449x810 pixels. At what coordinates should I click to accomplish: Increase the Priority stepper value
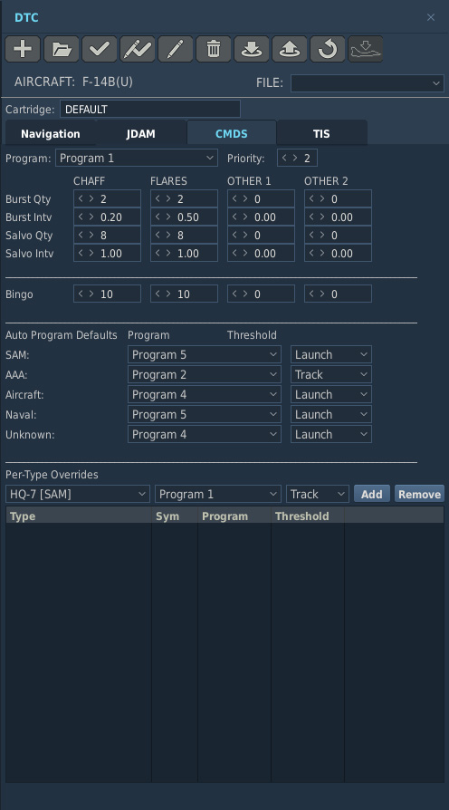click(x=295, y=158)
